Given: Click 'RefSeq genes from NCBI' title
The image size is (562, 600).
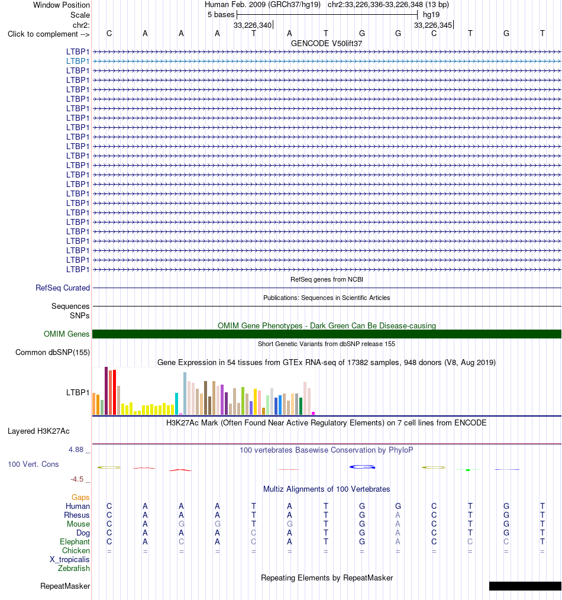Looking at the screenshot, I should (x=327, y=279).
